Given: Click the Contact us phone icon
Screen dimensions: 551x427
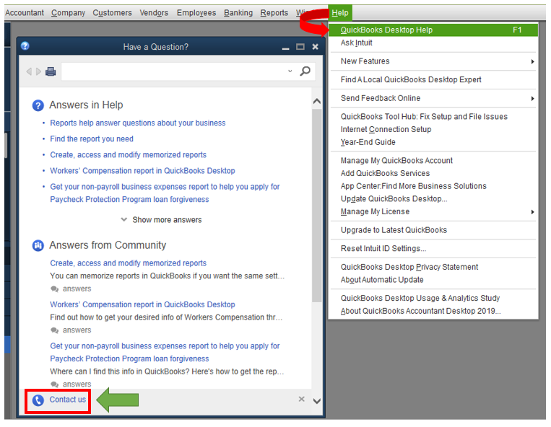Looking at the screenshot, I should coord(38,400).
